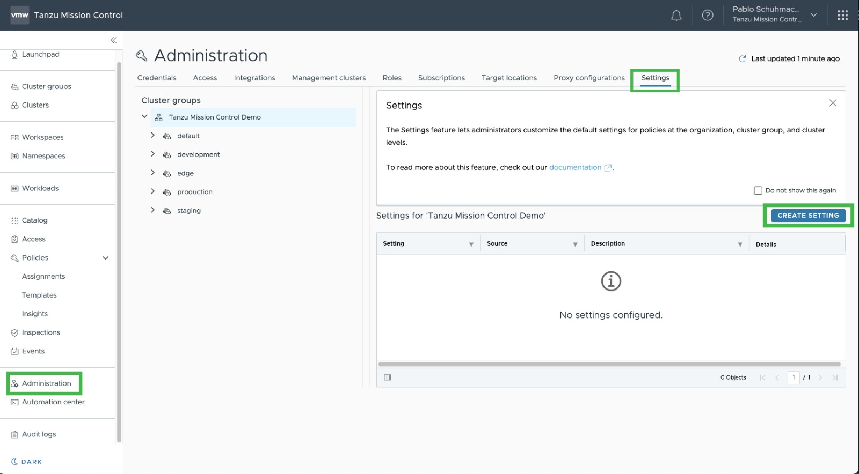This screenshot has height=474, width=859.
Task: Switch to Roles tab
Action: 392,78
